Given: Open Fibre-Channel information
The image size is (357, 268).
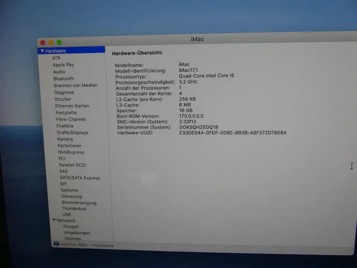Looking at the screenshot, I should (x=71, y=119).
